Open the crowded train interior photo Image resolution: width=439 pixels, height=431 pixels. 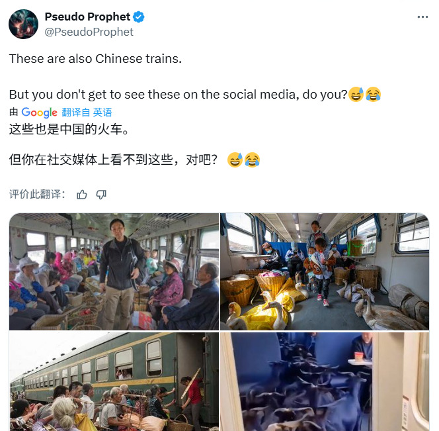tap(114, 271)
